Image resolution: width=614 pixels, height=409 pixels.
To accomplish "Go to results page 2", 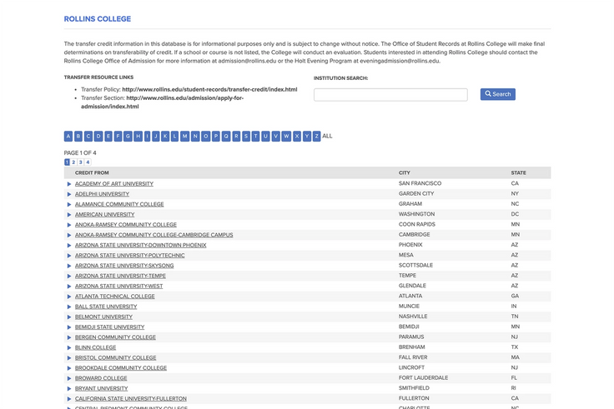I will [x=73, y=162].
